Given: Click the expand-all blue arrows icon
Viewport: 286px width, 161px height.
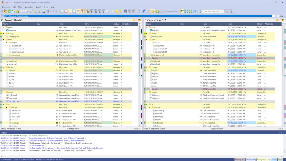Looking at the screenshot, I should (186, 11).
